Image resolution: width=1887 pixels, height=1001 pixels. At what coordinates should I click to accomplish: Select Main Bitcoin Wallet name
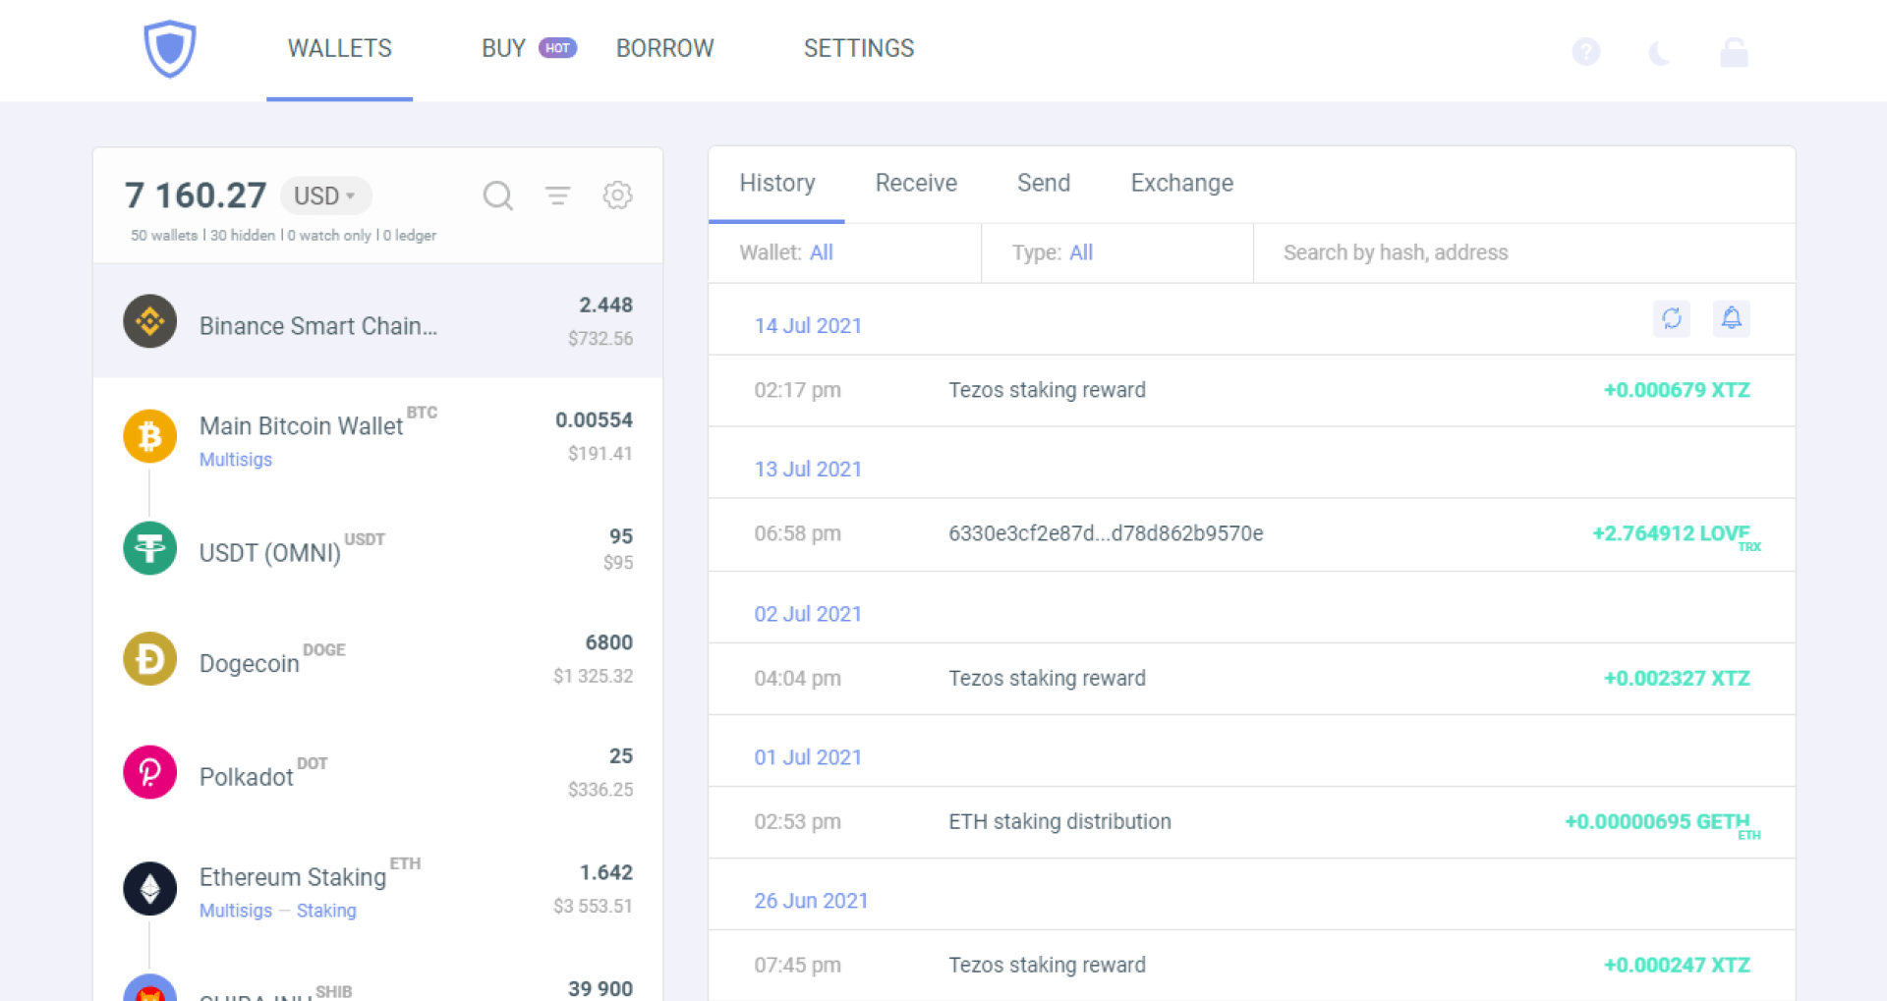(301, 426)
